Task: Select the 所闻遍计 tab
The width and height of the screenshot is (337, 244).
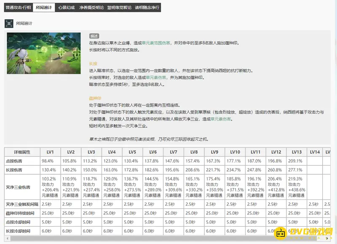Action: tap(44, 8)
